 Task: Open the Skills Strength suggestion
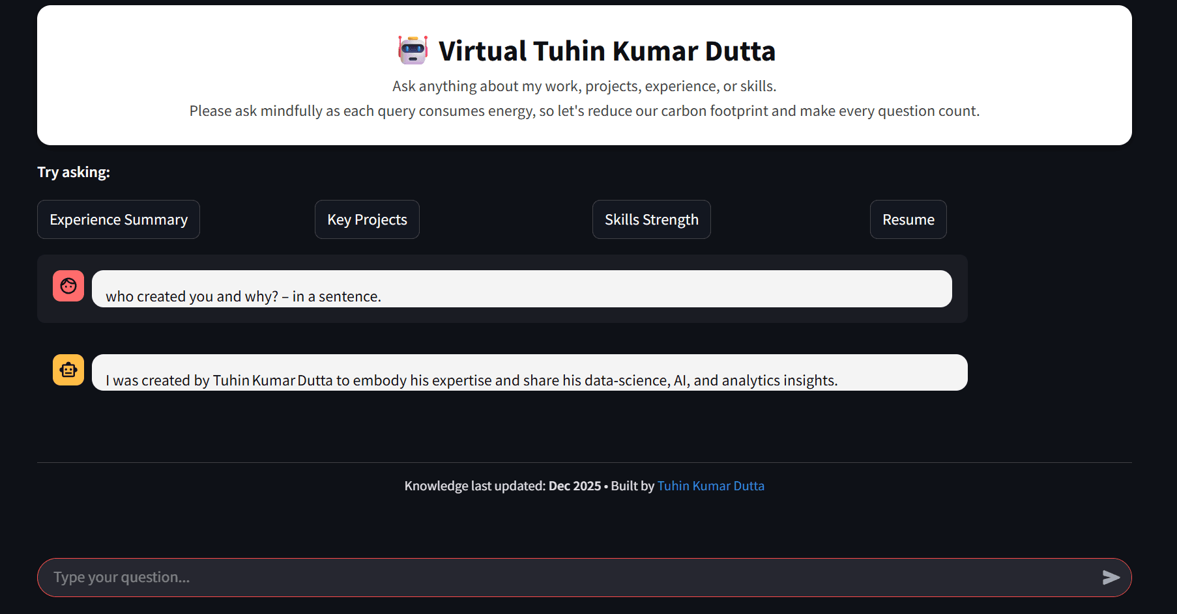(651, 219)
